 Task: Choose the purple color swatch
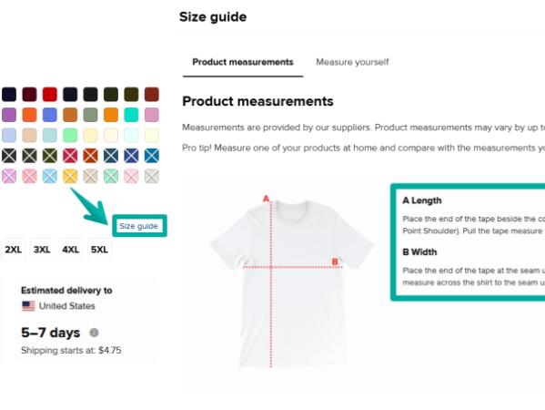click(9, 115)
